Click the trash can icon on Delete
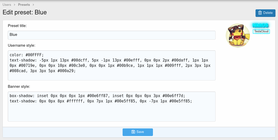Screen dimensions: 278x140 point(260,13)
